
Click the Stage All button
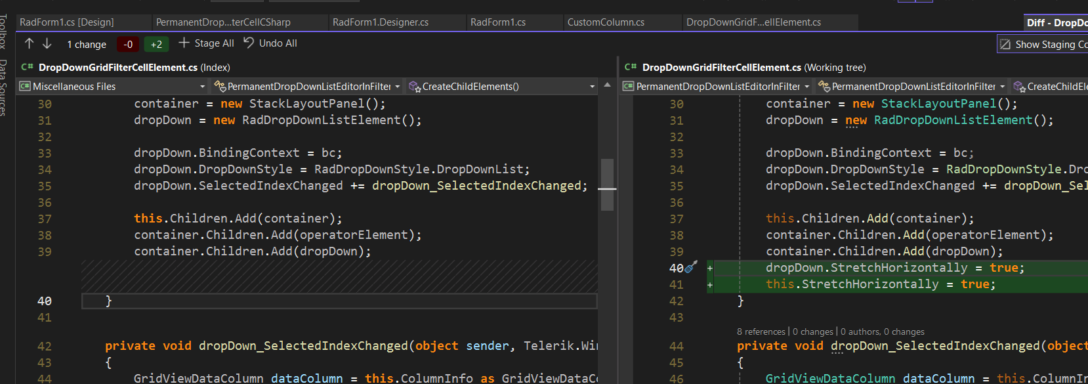click(206, 43)
